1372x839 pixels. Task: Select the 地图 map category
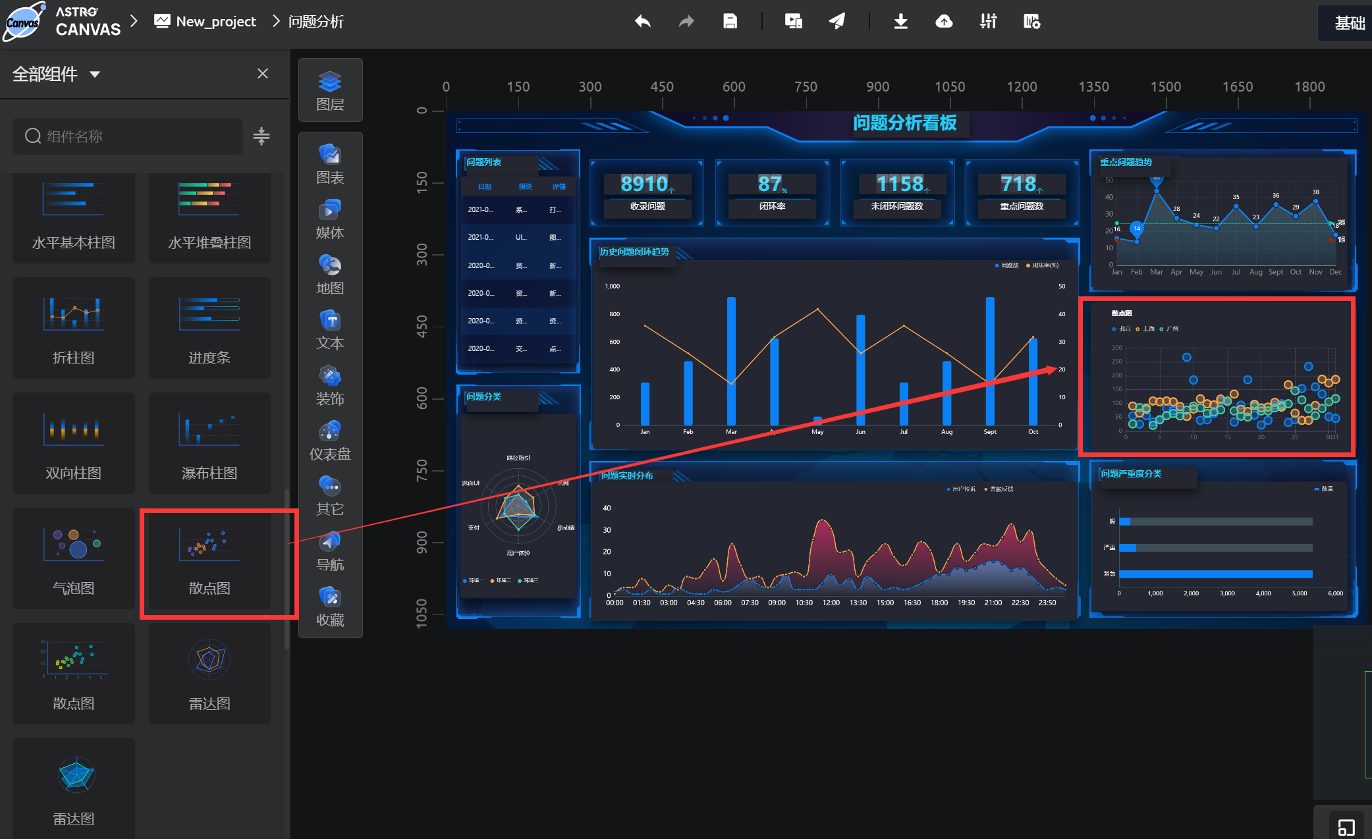click(330, 275)
